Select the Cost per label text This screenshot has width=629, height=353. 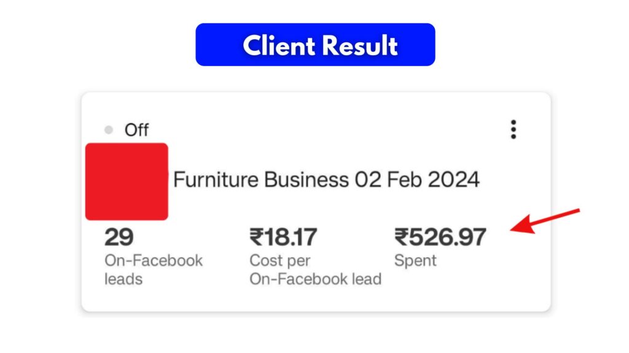tap(280, 260)
